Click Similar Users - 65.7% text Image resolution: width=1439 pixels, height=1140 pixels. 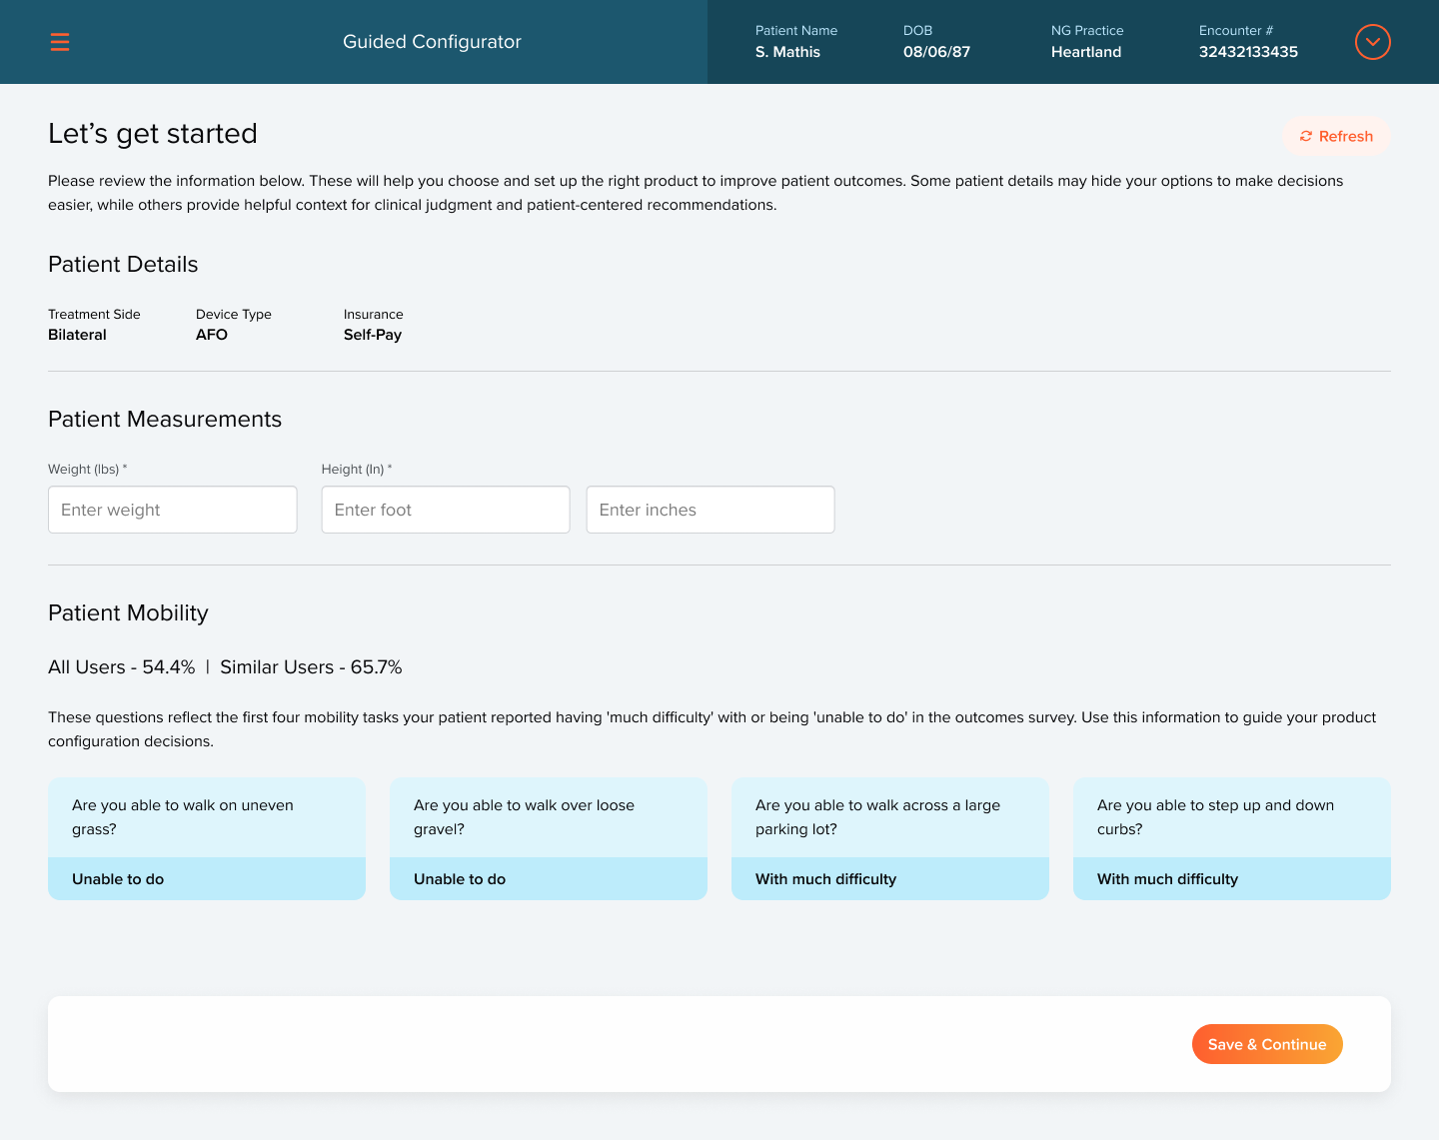click(311, 667)
